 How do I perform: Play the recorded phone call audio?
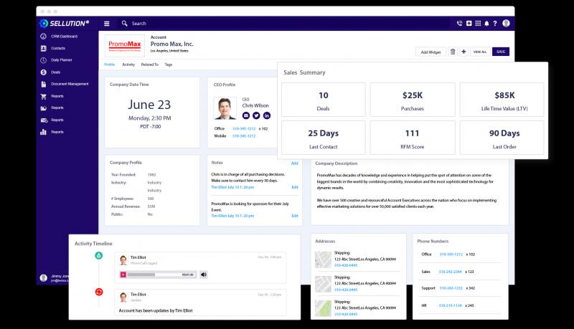(123, 275)
